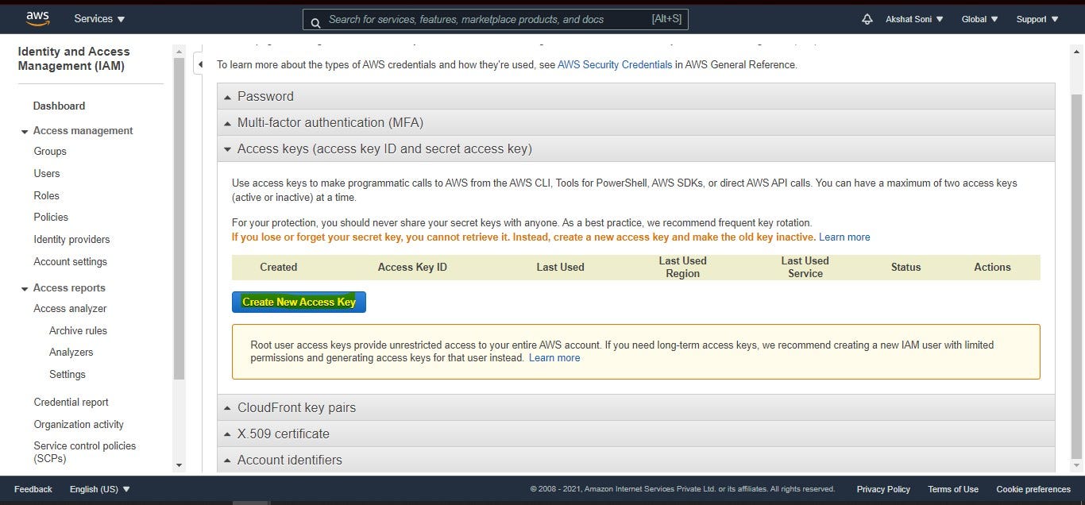The height and width of the screenshot is (505, 1085).
Task: Open Organization activity in the sidebar
Action: point(79,424)
